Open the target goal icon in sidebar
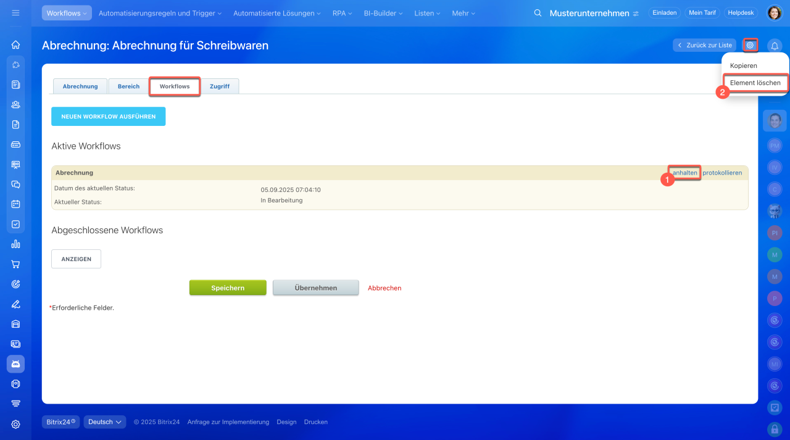The image size is (790, 440). tap(15, 284)
